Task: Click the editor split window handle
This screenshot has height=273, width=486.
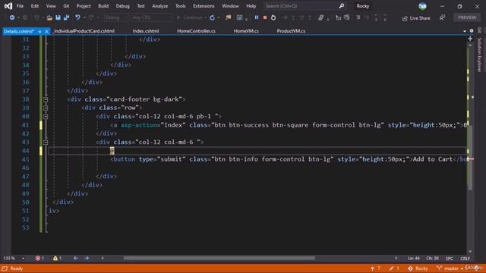Action: (470, 39)
